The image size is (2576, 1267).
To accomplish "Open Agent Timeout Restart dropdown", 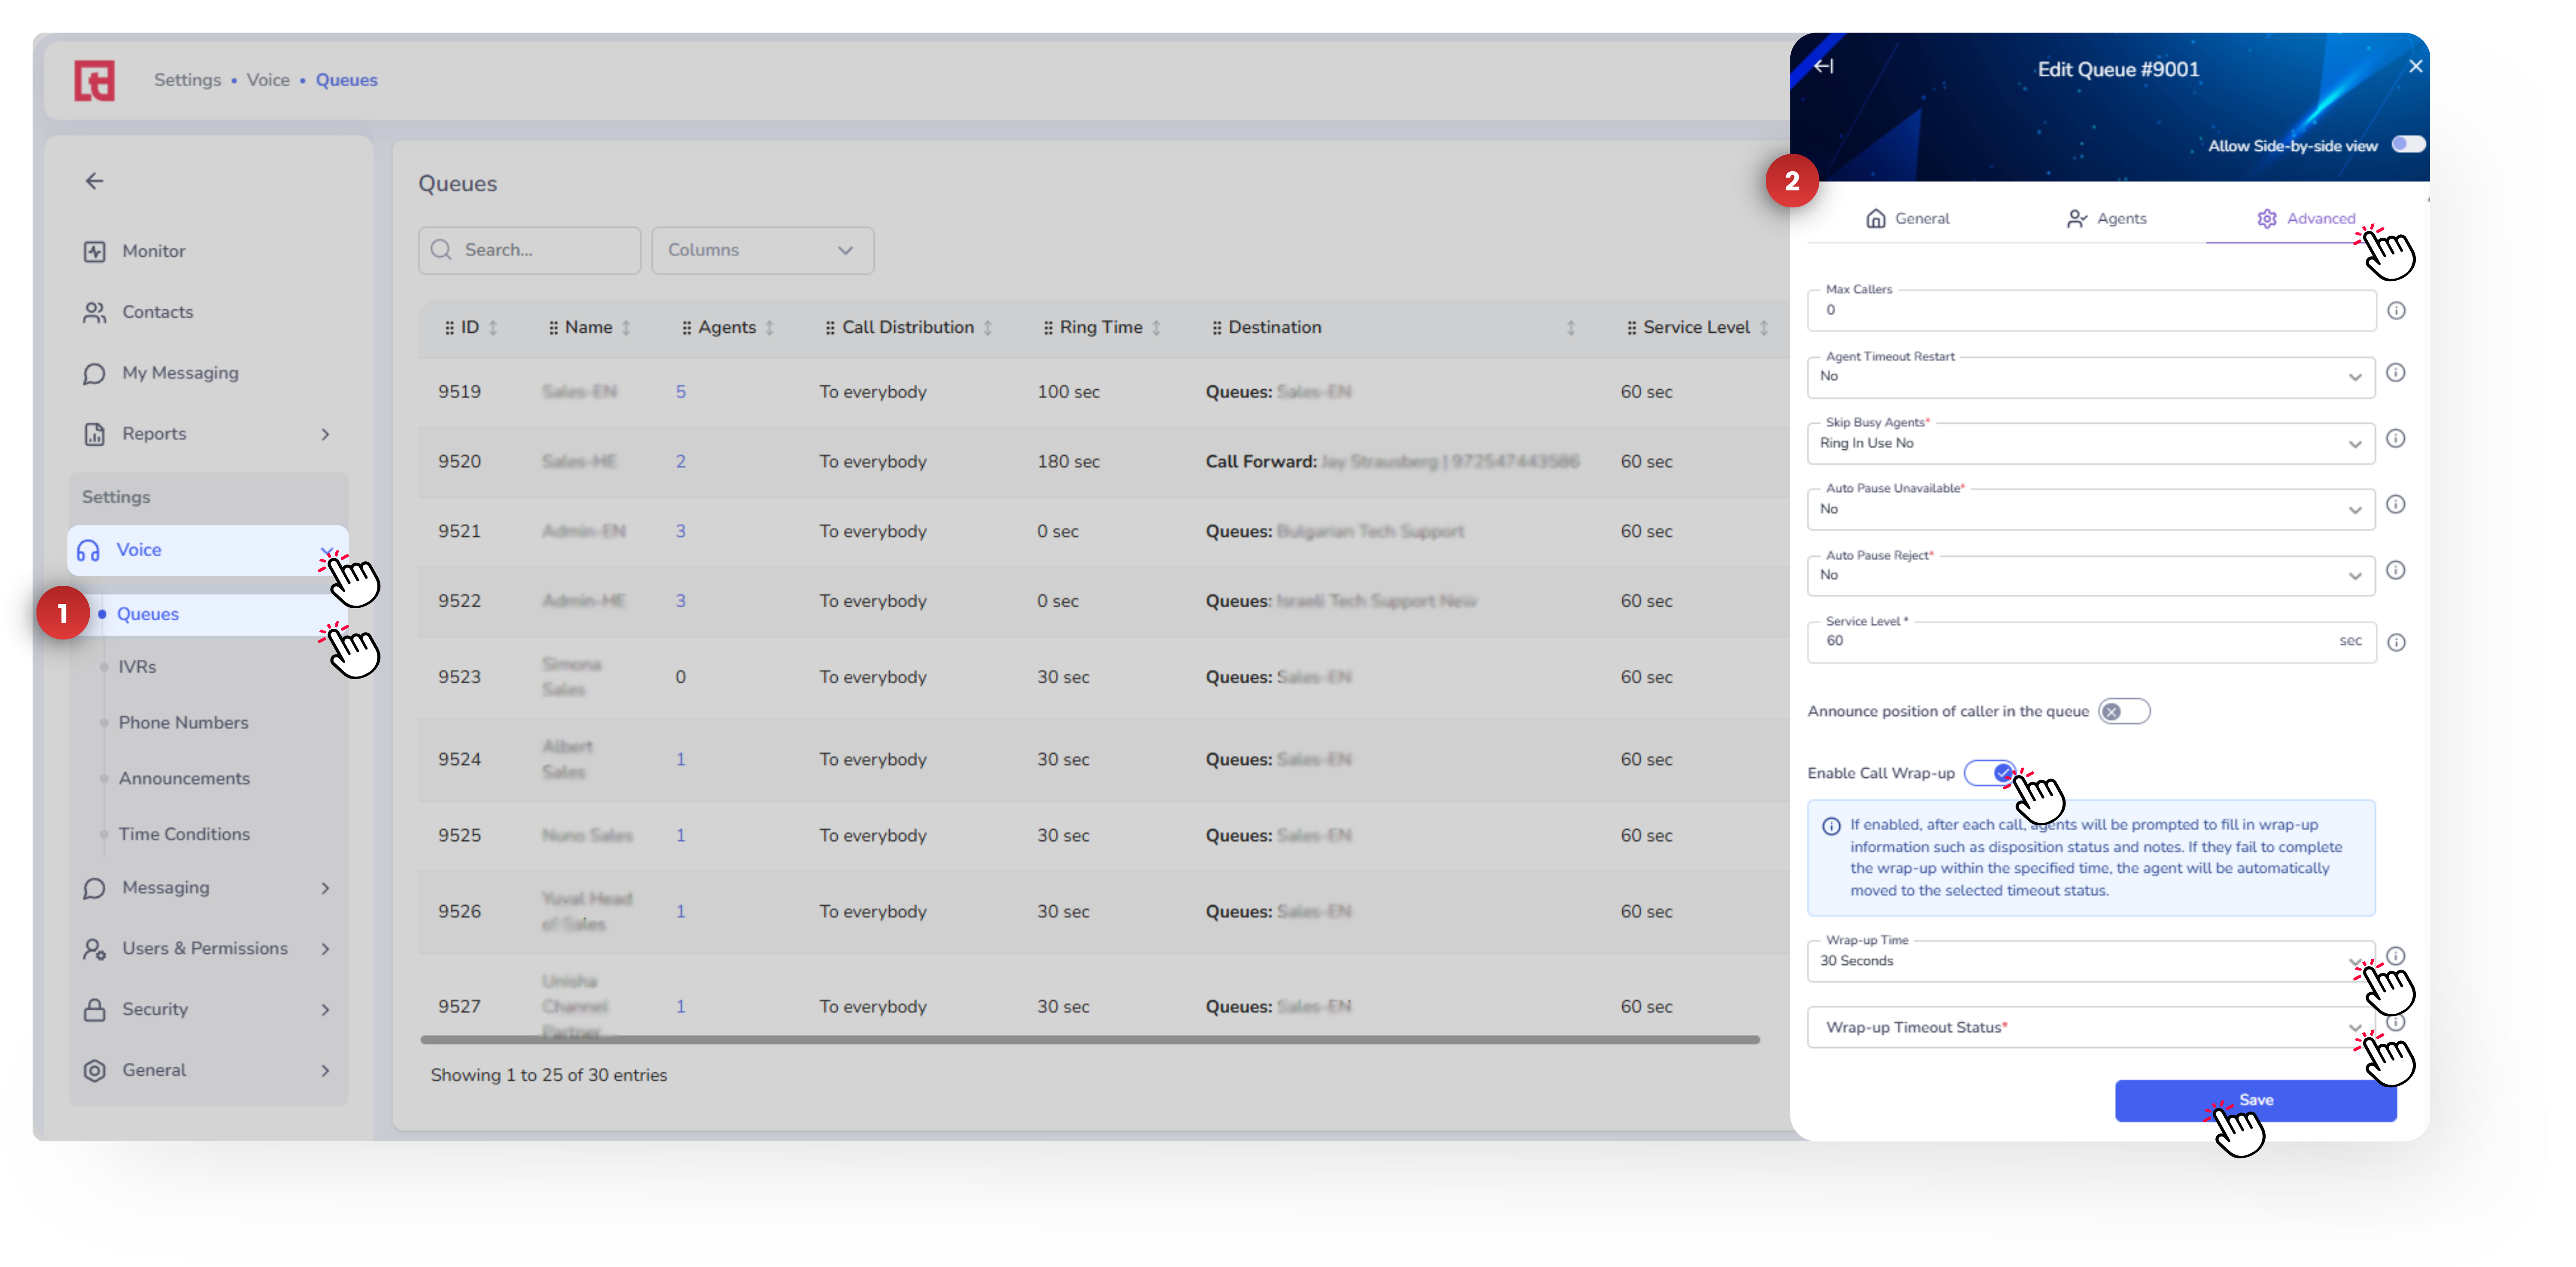I will click(2090, 377).
